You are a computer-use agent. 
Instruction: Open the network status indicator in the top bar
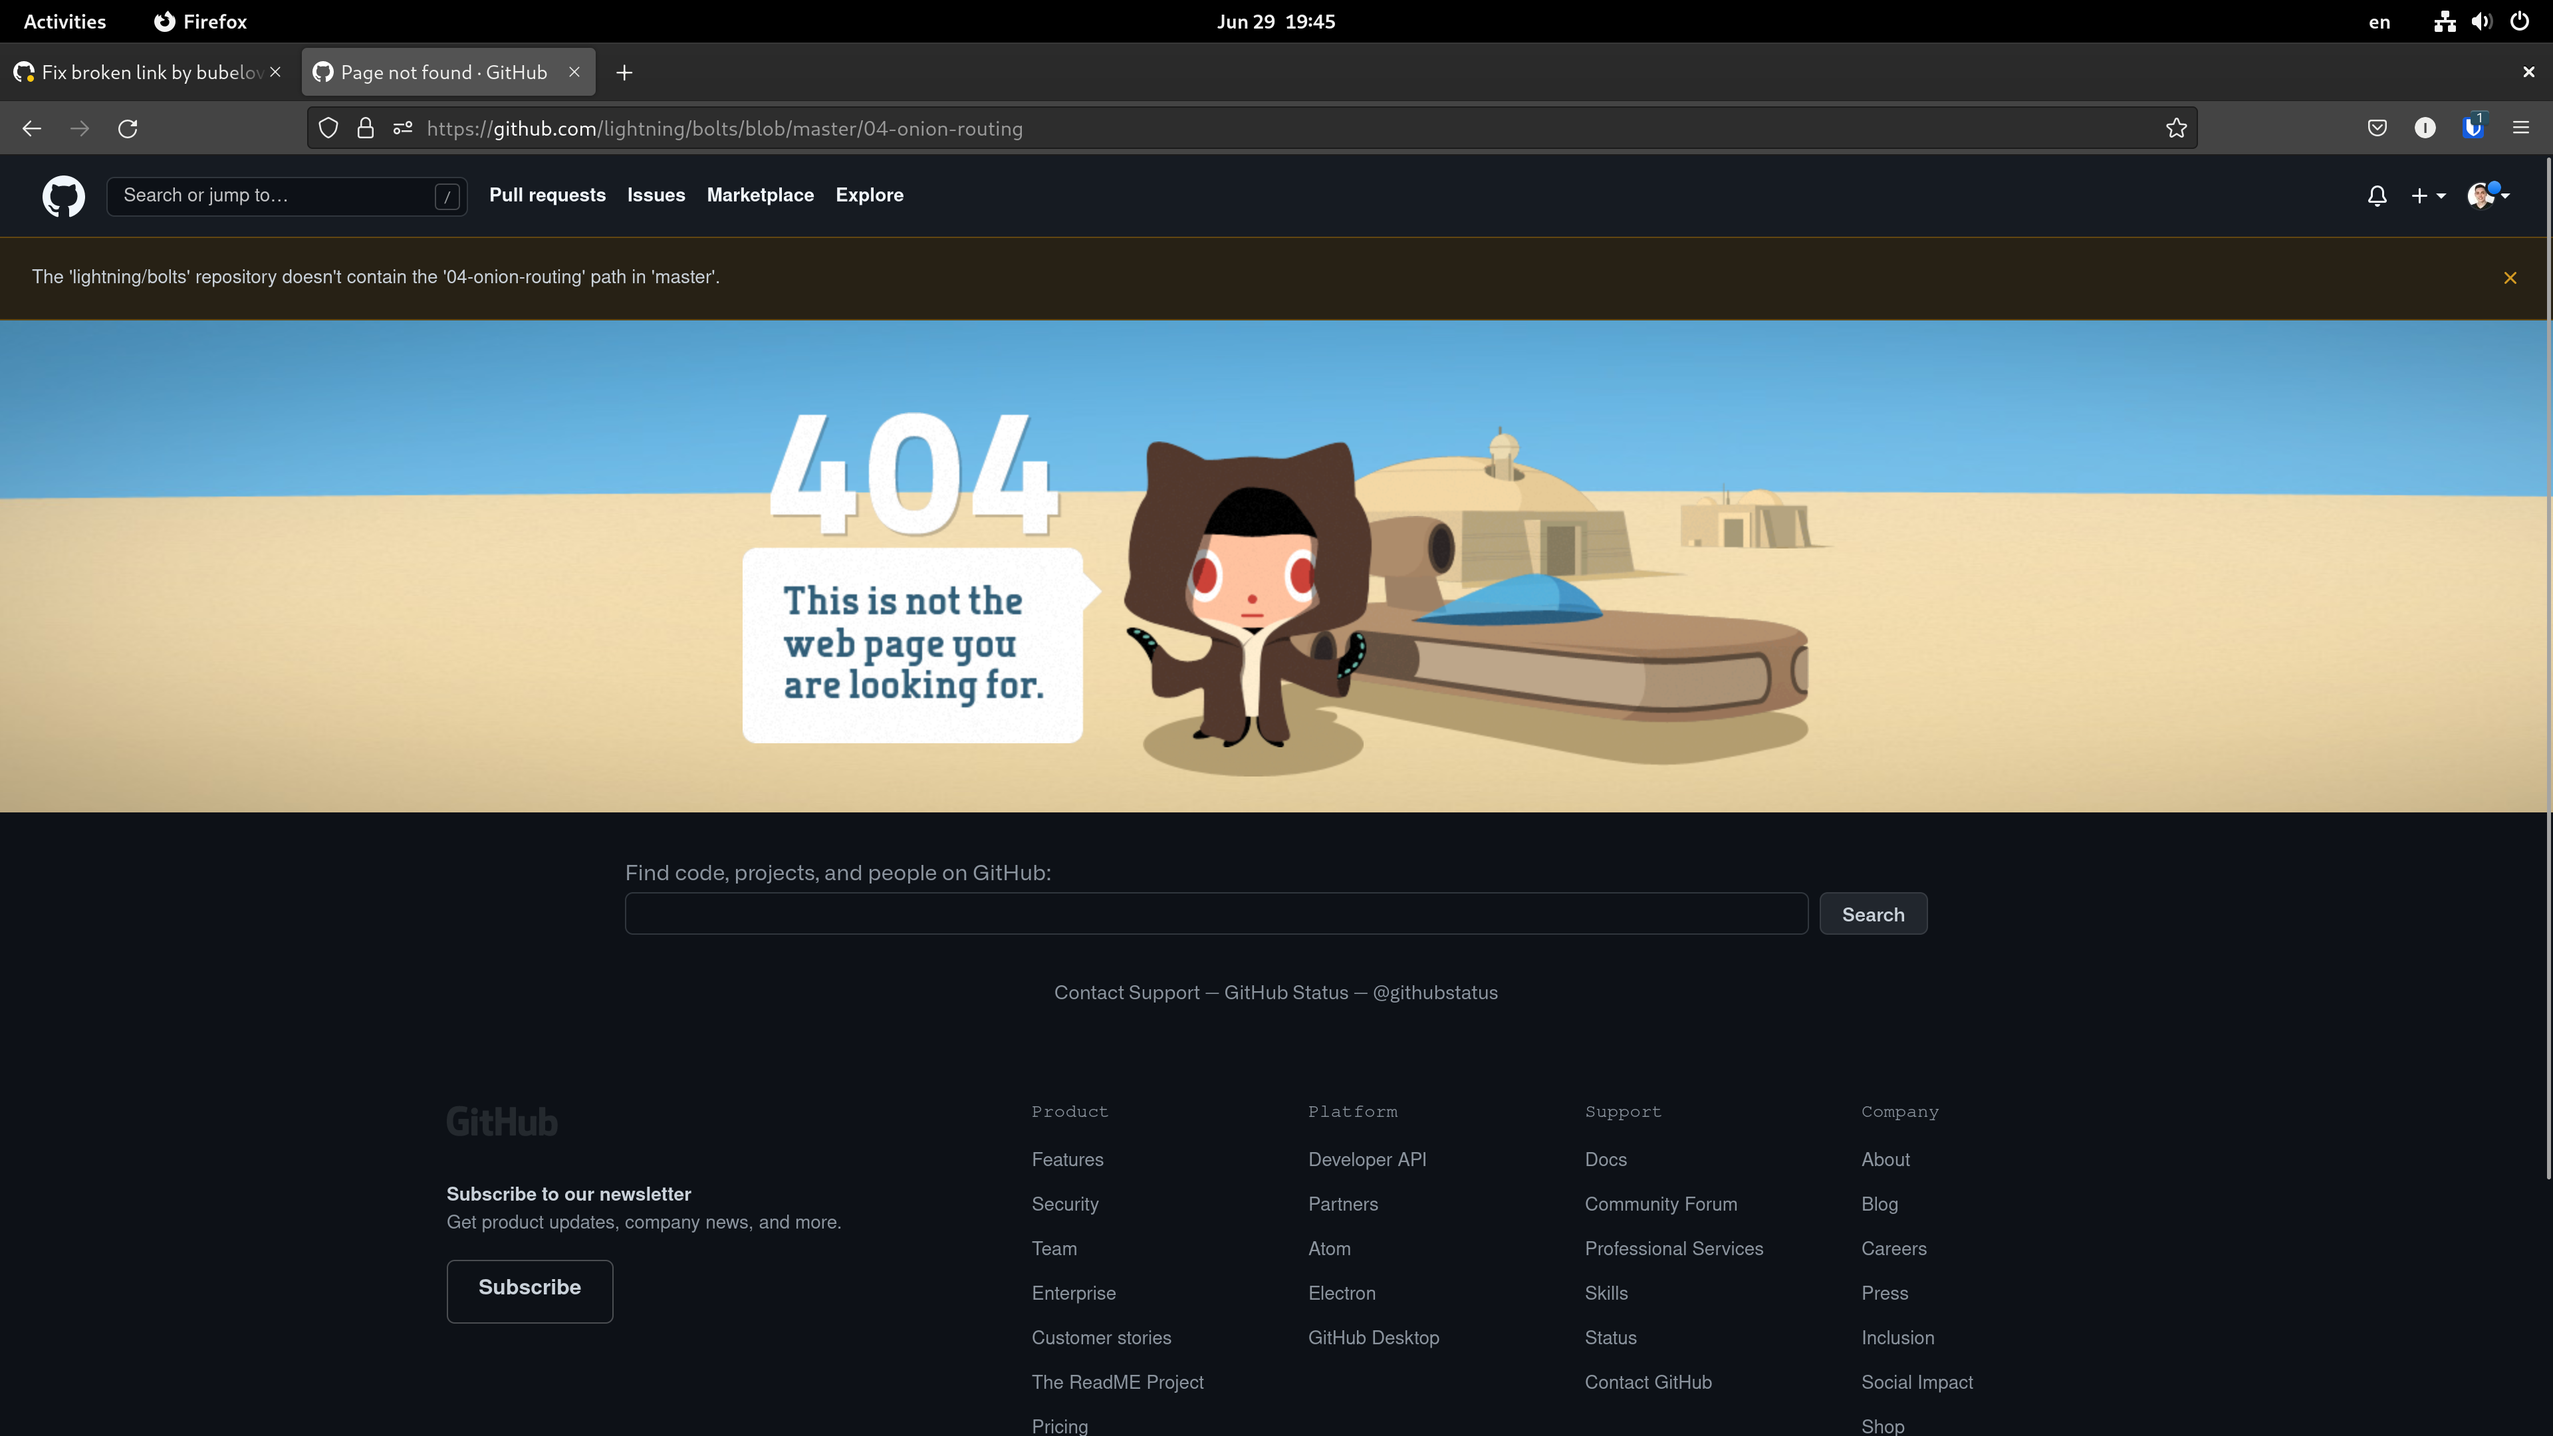tap(2443, 21)
